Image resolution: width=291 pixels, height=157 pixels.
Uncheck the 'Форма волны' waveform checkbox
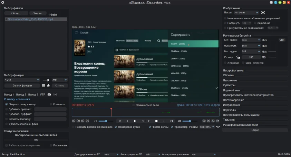(x=150, y=127)
